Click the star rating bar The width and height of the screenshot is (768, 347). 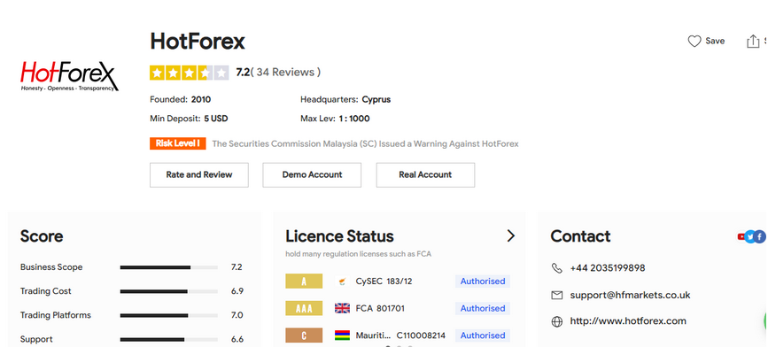(x=189, y=73)
